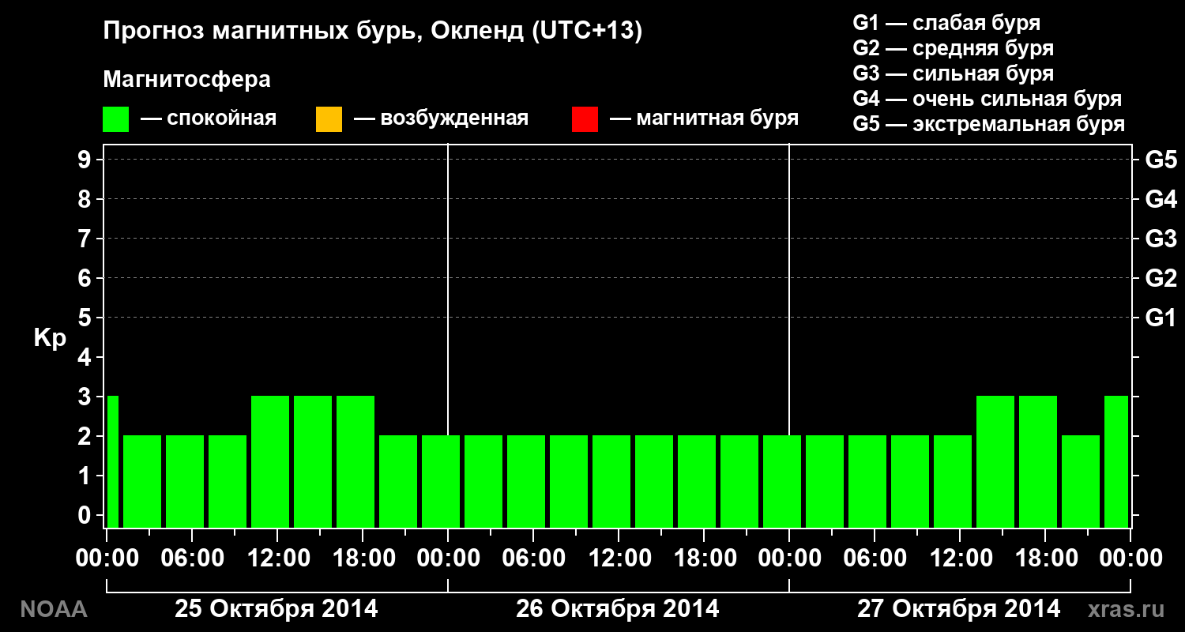Click the Kp axis title
1185x632 pixels.
50,339
